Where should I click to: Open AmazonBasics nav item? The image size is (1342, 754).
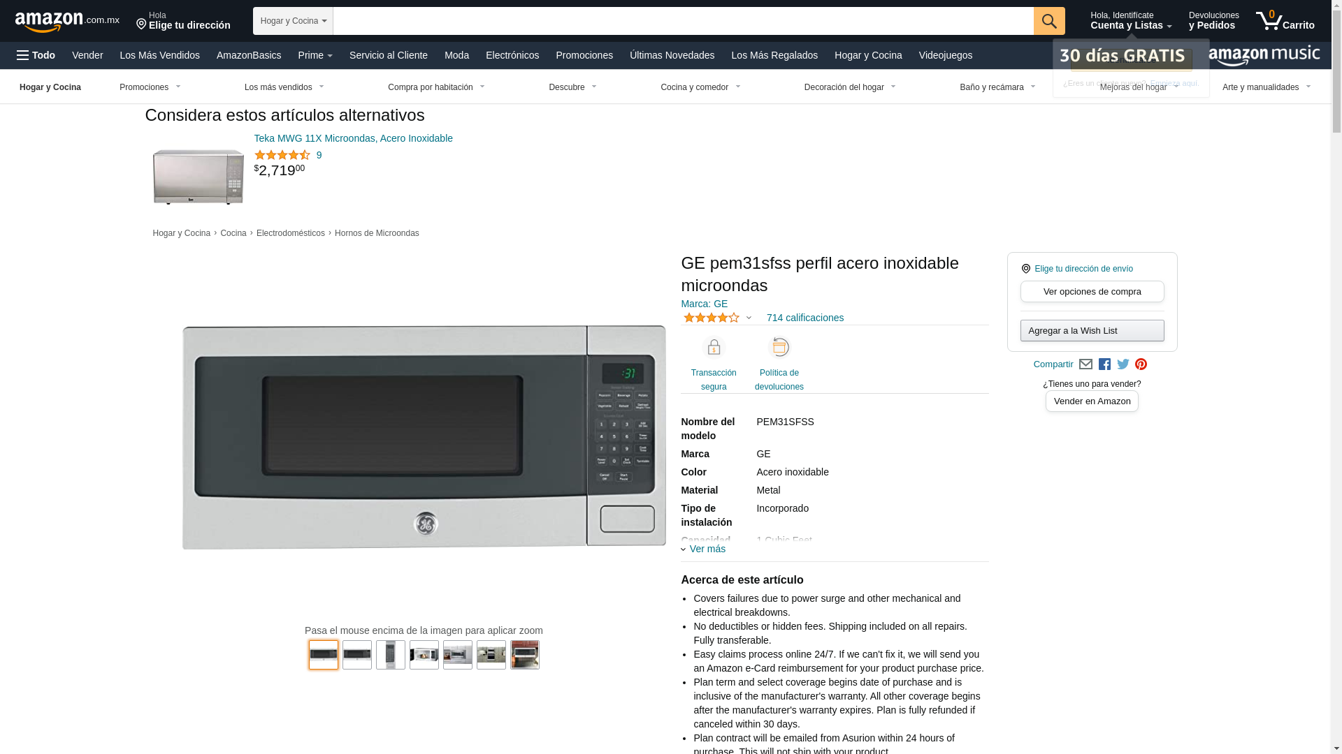tap(248, 55)
